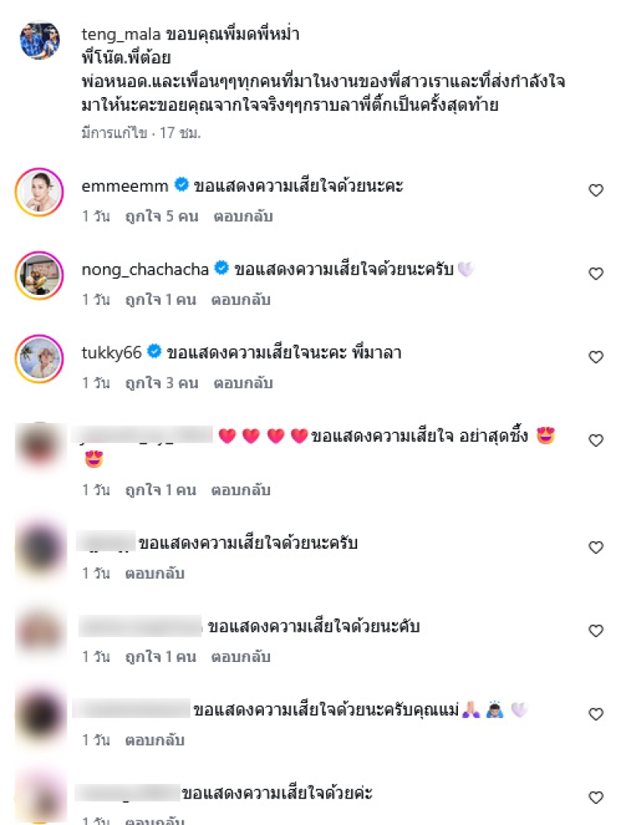Reply to tukky66's comment
621x825 pixels.
click(243, 383)
